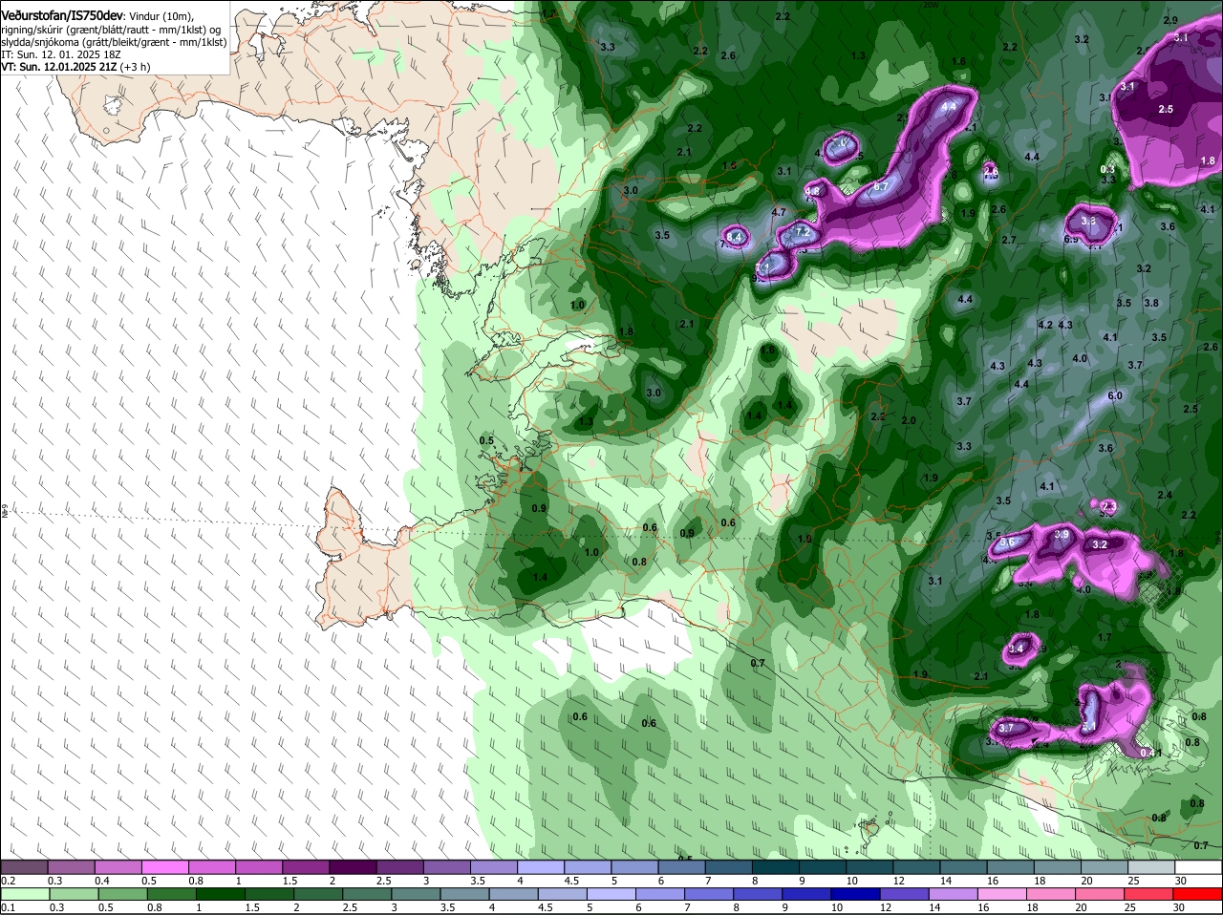Click the 4.8 value in the purple band
The height and width of the screenshot is (915, 1223).
click(x=813, y=191)
